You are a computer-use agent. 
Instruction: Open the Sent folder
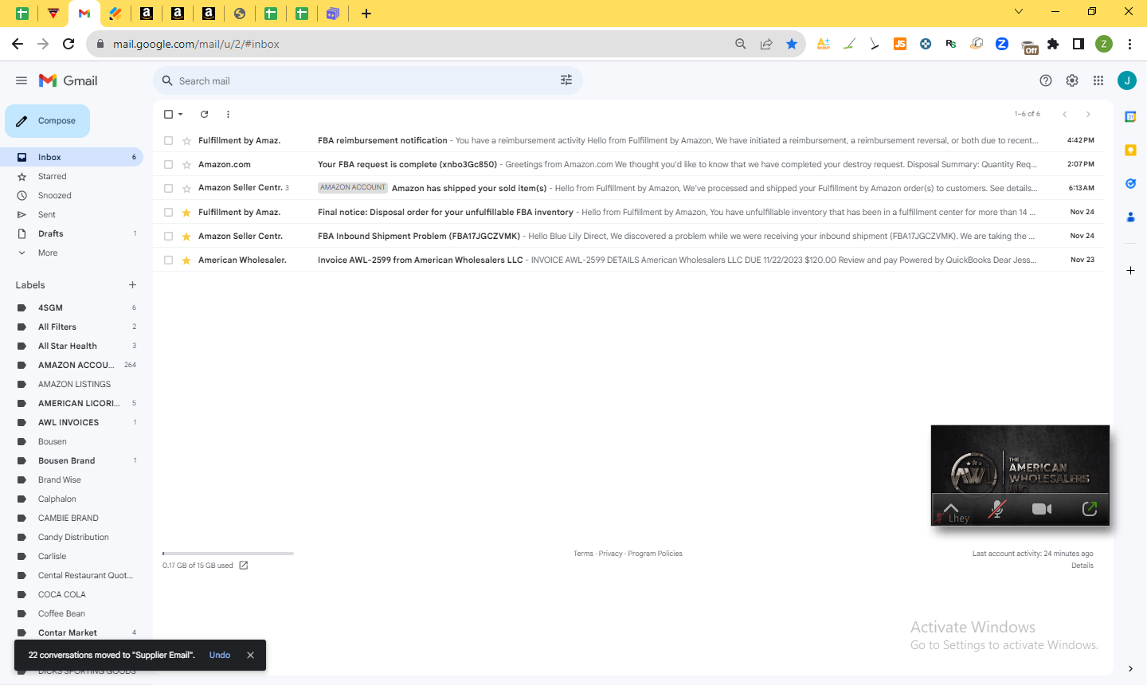click(x=72, y=214)
